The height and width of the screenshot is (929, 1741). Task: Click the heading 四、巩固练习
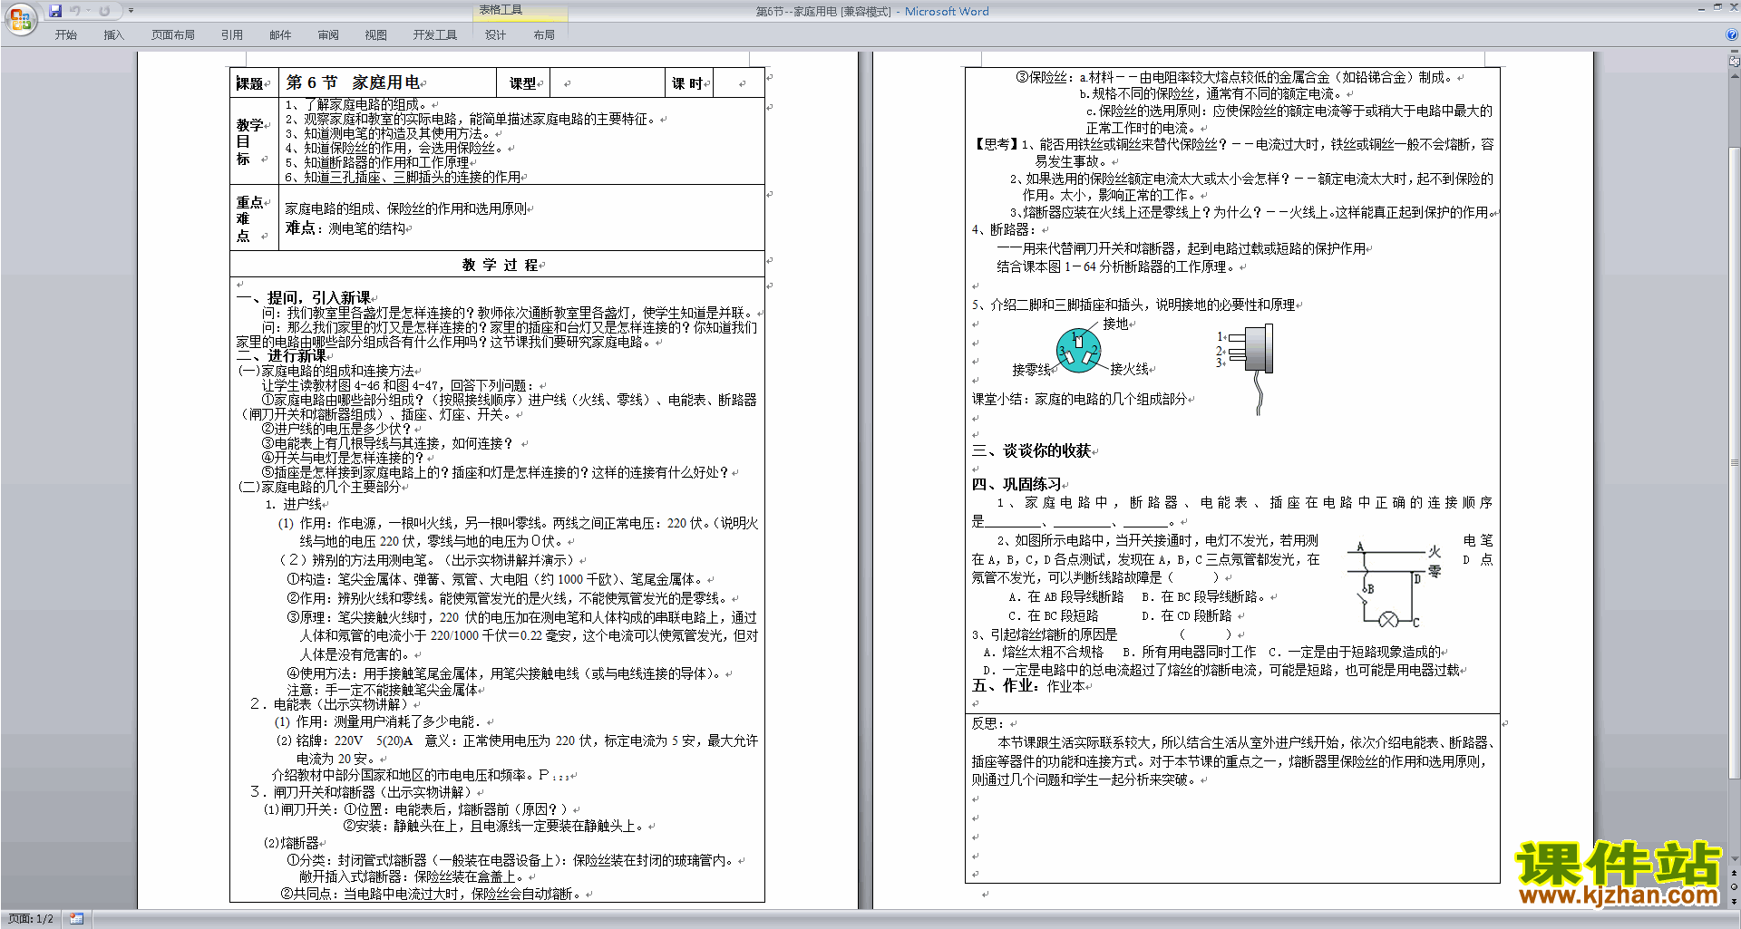coord(1016,484)
